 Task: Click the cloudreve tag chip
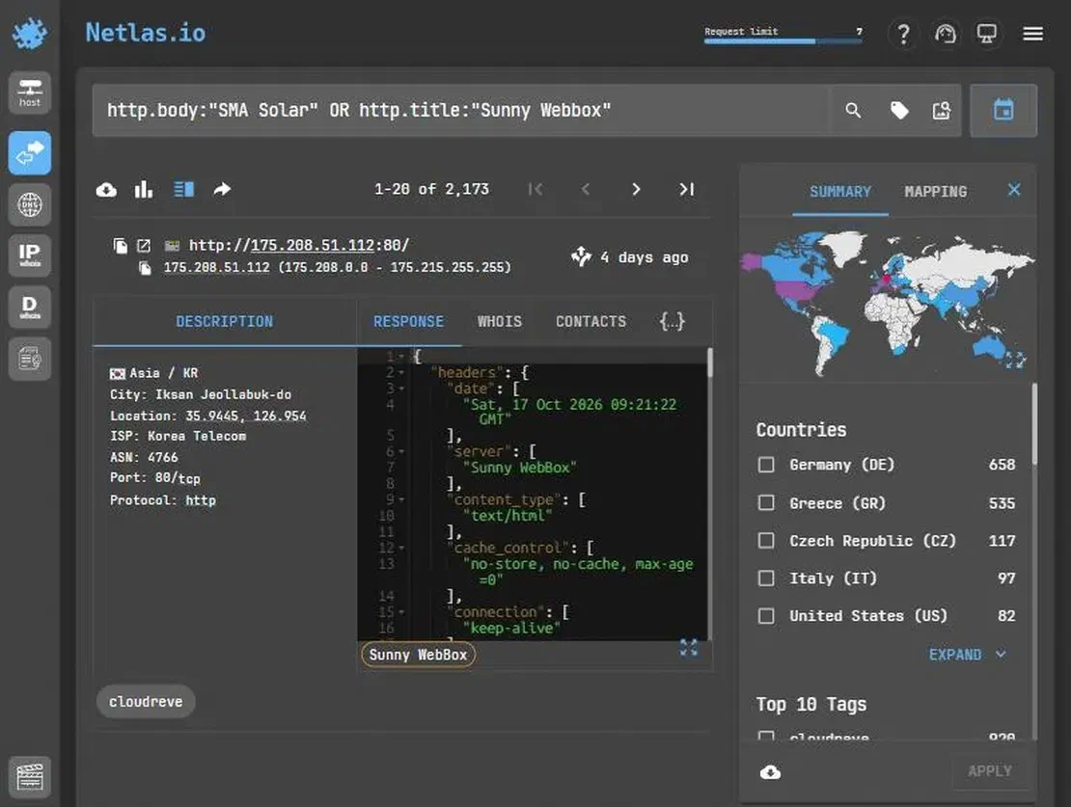(146, 702)
